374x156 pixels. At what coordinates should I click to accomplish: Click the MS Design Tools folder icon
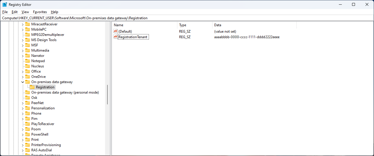coord(27,40)
